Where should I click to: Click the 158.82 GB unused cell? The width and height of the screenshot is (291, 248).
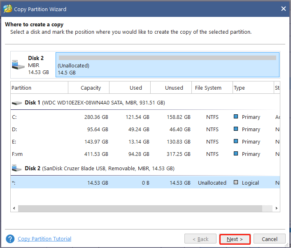coord(179,117)
